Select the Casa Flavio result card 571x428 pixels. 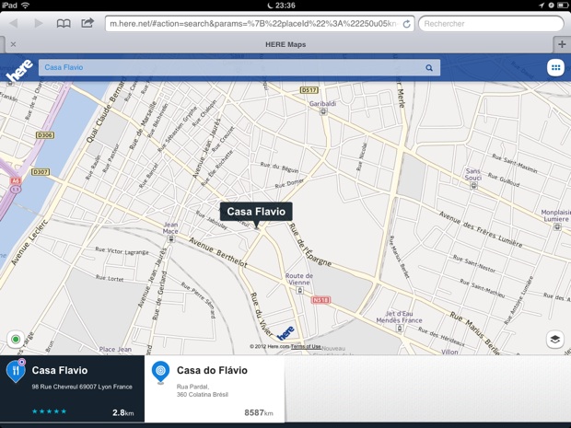click(72, 388)
